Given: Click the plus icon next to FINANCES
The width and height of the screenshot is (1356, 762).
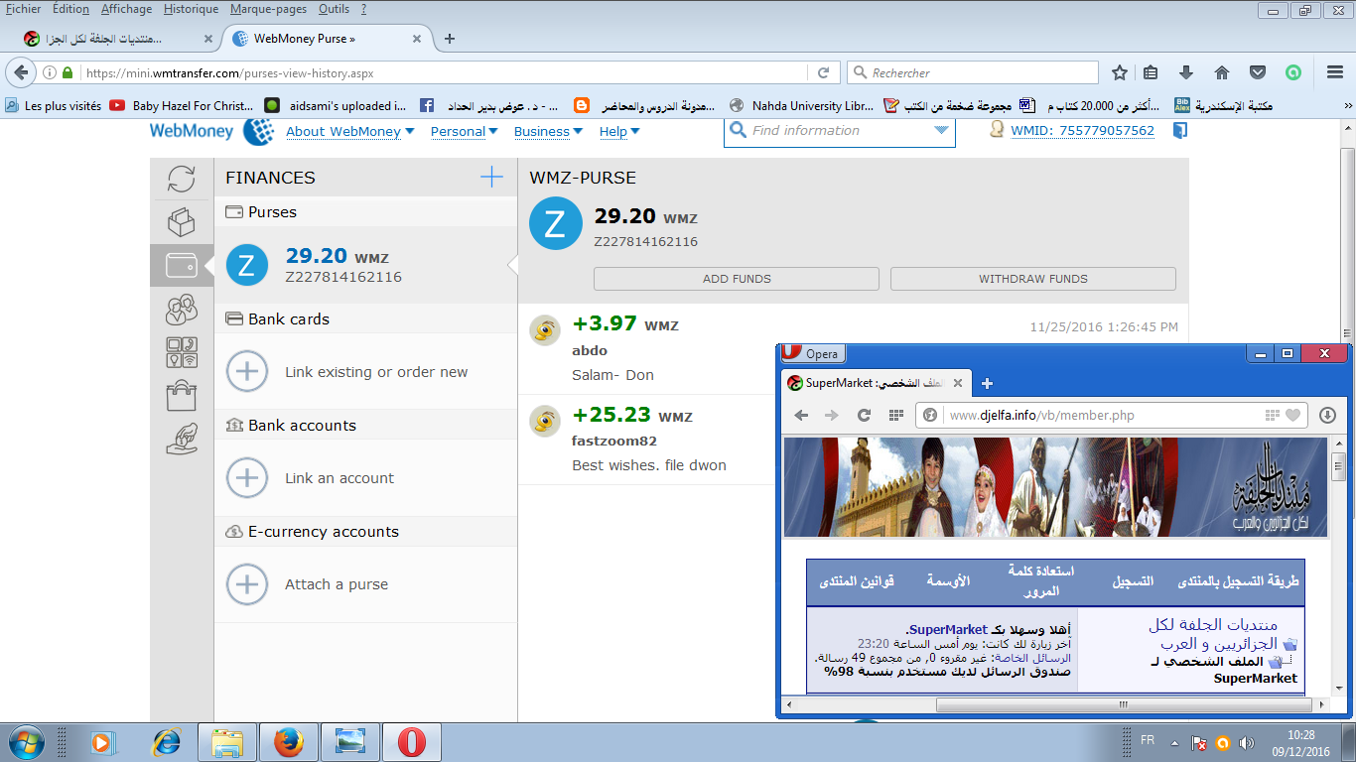Looking at the screenshot, I should pos(491,178).
